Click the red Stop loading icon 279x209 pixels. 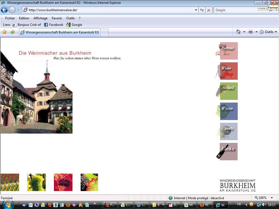coord(209,10)
